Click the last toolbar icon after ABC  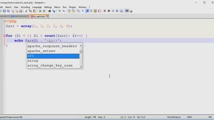coord(131,11)
